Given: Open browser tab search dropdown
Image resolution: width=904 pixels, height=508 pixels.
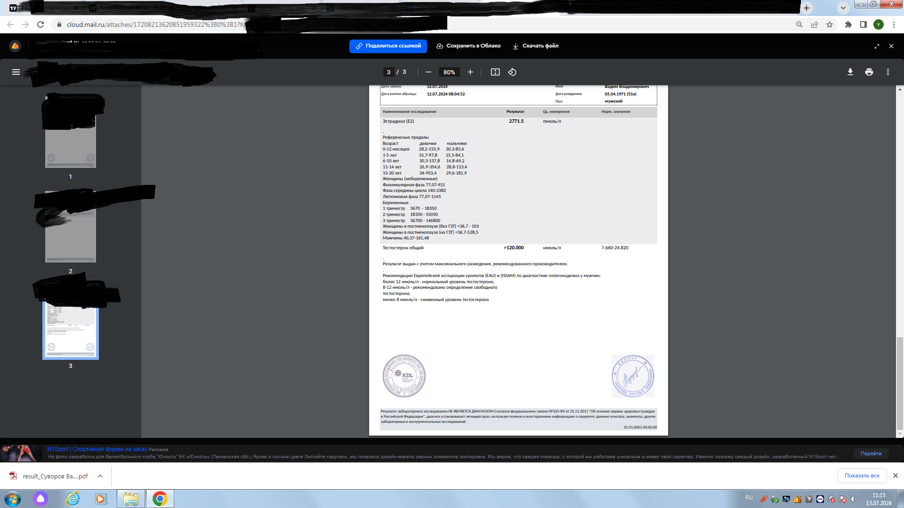Looking at the screenshot, I should coord(843,8).
